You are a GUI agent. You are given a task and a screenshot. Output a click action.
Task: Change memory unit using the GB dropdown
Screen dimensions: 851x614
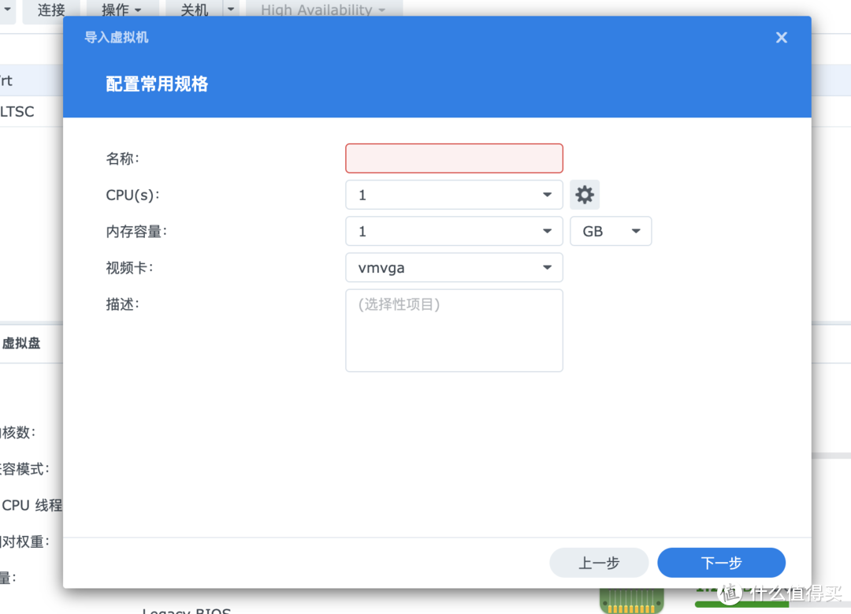click(611, 230)
